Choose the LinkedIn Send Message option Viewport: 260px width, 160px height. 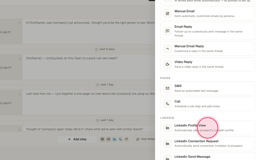point(207,156)
